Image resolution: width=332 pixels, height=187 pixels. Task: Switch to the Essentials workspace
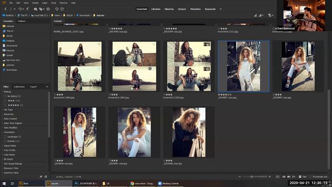click(x=142, y=9)
